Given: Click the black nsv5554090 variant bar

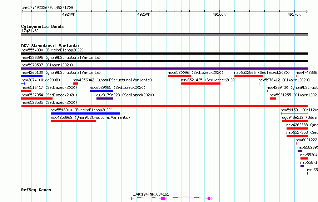Looking at the screenshot, I should pos(164,54).
